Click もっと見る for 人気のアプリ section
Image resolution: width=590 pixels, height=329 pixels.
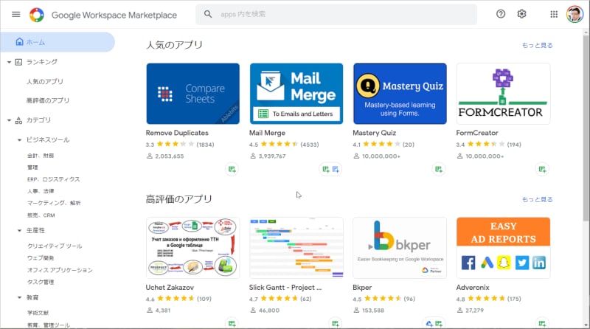(x=538, y=46)
